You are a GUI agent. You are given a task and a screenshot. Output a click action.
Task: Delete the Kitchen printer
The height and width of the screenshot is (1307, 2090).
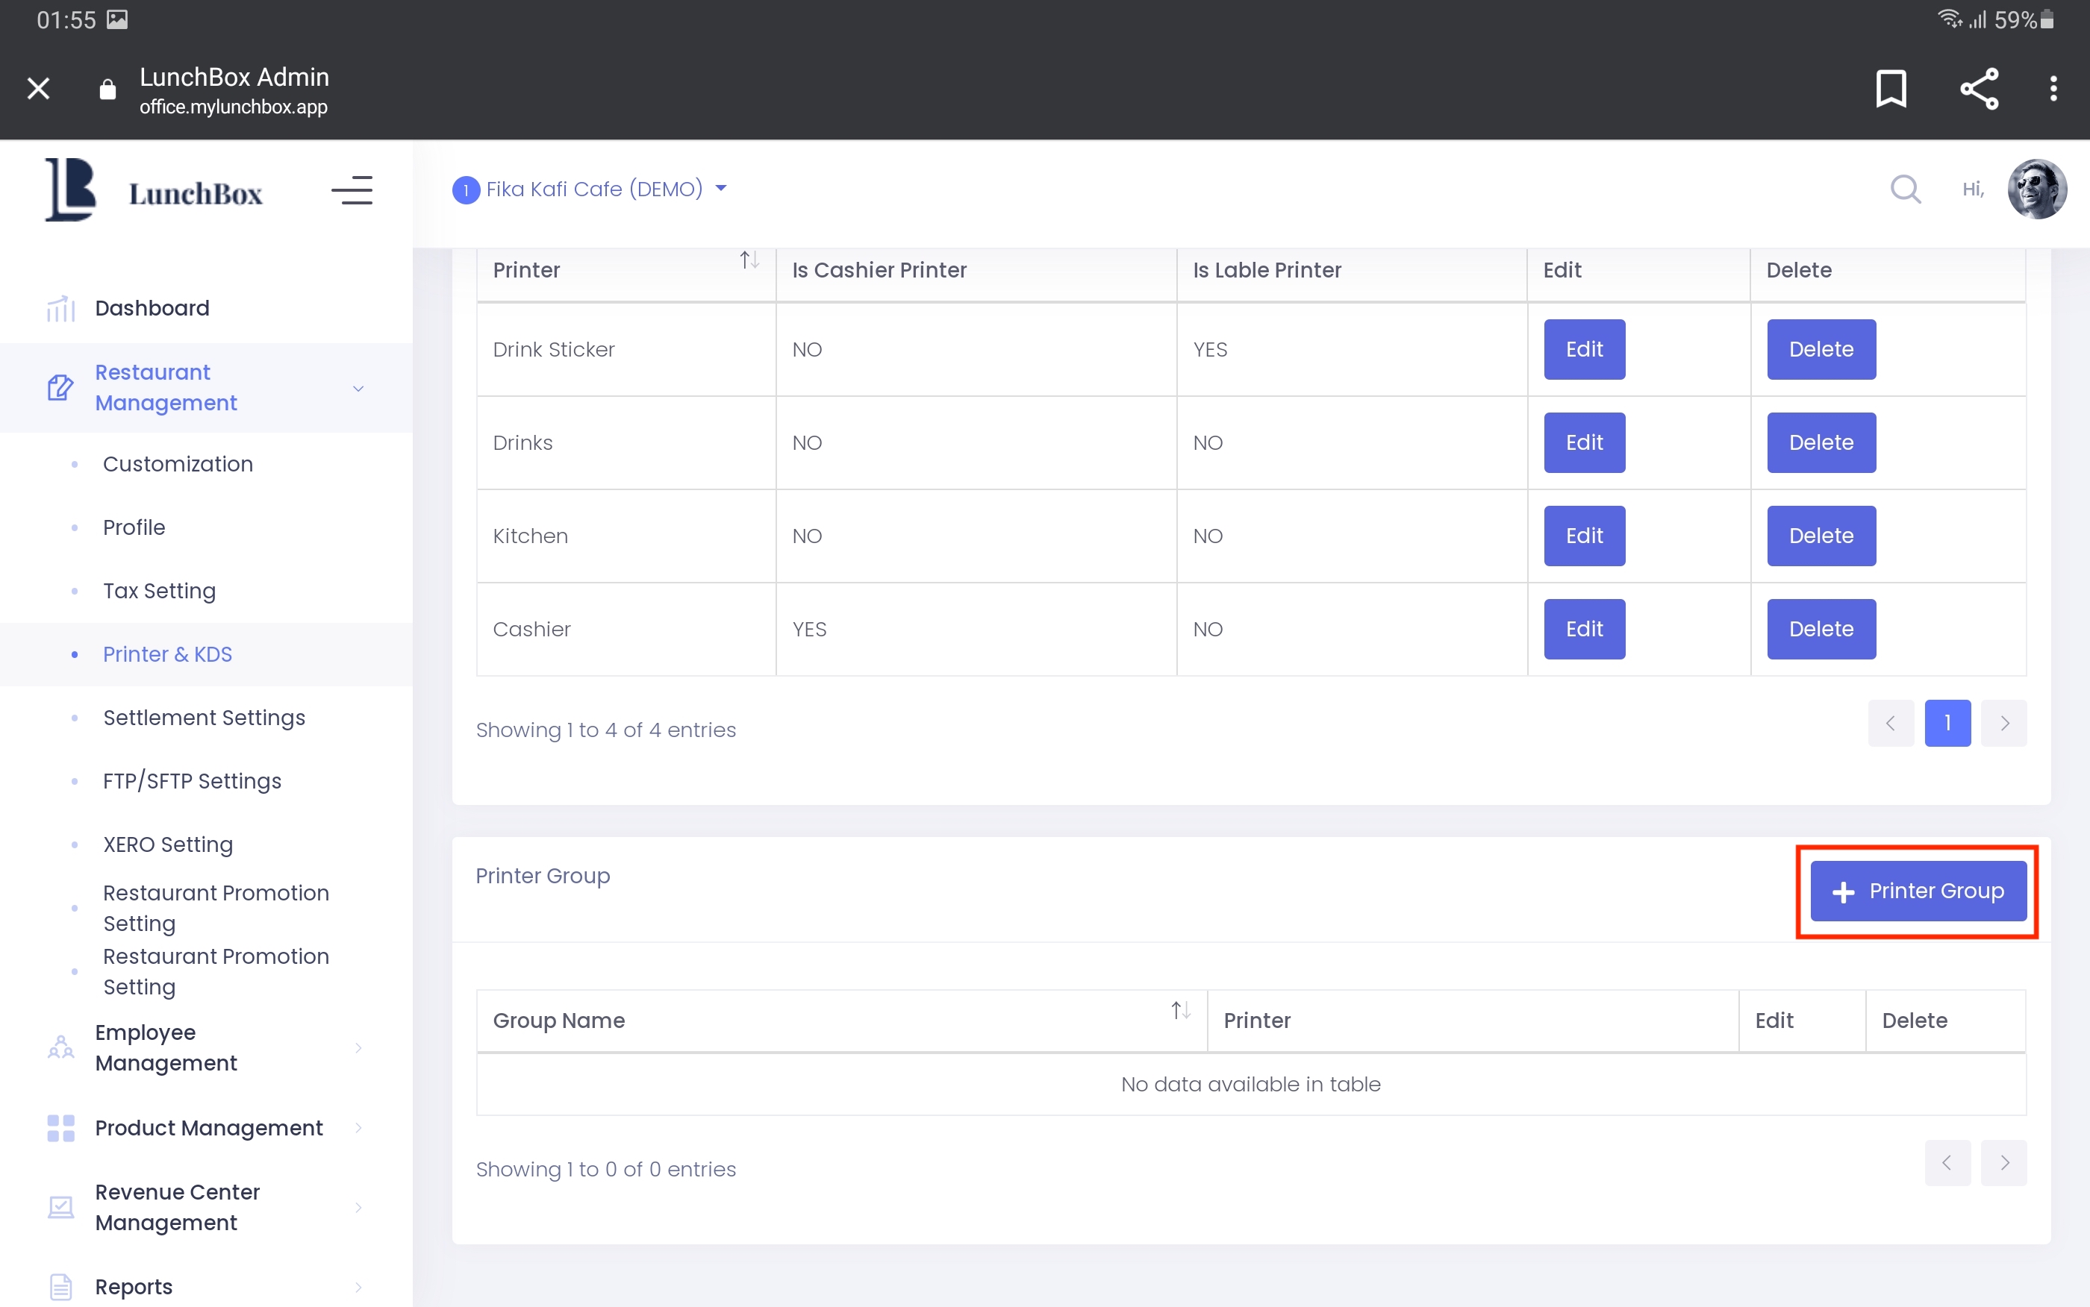tap(1821, 536)
